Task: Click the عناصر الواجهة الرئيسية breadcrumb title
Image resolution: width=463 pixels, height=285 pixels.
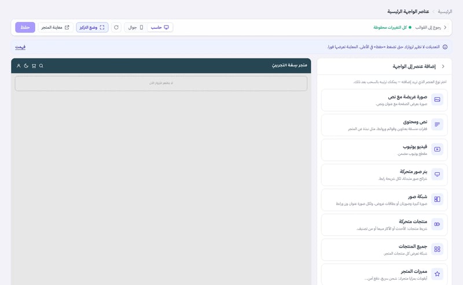Action: (x=408, y=12)
